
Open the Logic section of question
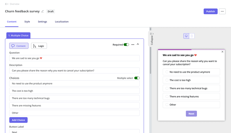tap(39, 46)
